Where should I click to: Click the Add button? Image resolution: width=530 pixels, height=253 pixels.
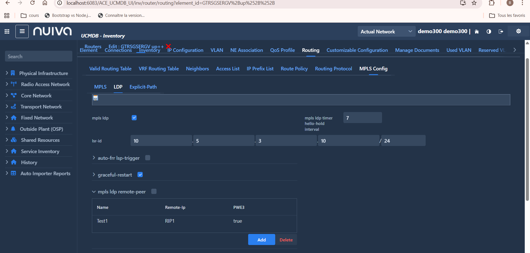pos(261,240)
